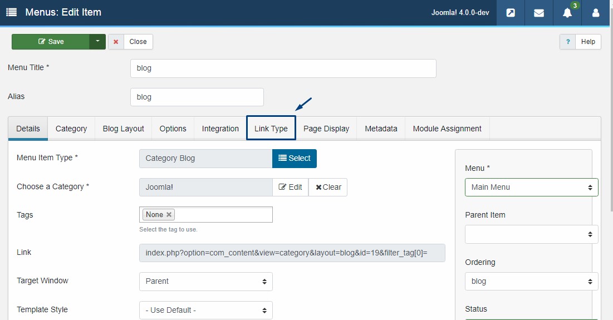Image resolution: width=613 pixels, height=320 pixels.
Task: Expand the Save button dropdown arrow
Action: 97,41
